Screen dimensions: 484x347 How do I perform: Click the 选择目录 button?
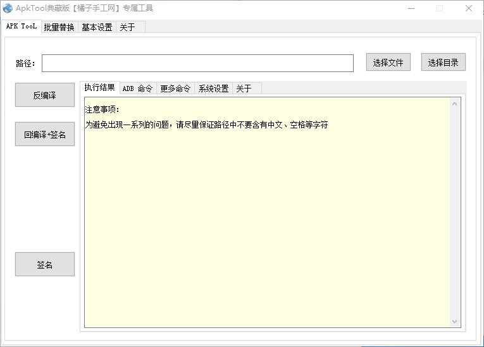coord(444,63)
